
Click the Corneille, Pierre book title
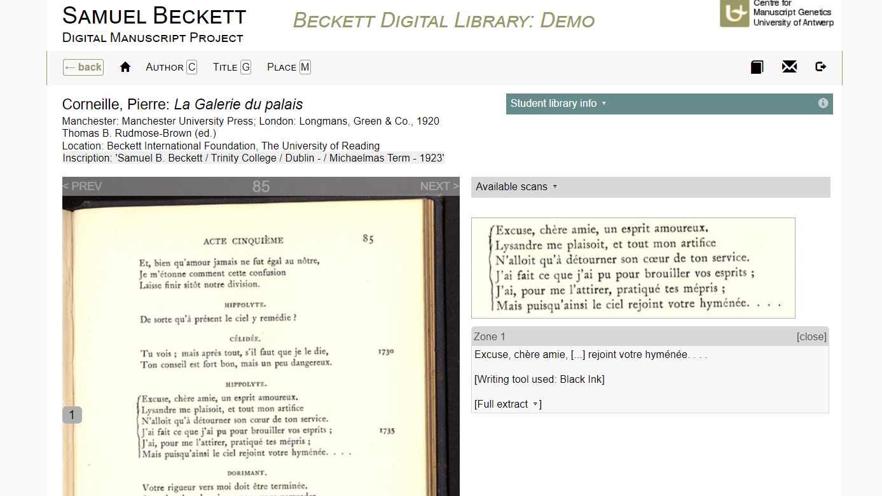click(183, 104)
